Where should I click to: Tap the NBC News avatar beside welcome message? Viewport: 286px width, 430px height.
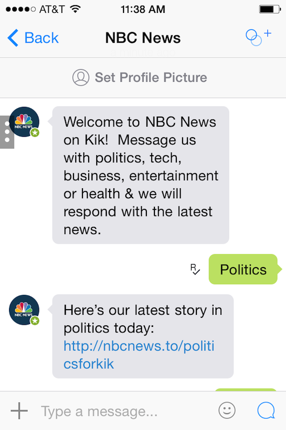tap(24, 122)
